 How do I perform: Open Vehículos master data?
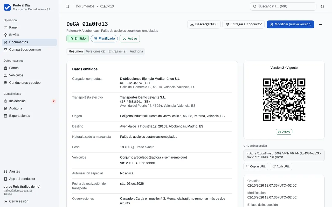[29, 75]
